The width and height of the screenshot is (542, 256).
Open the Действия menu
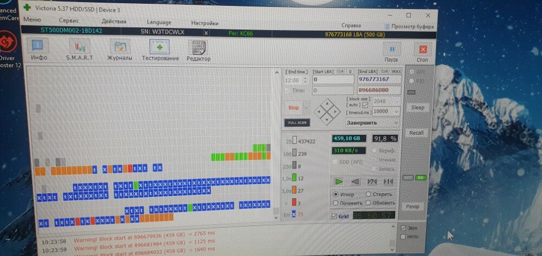(114, 22)
